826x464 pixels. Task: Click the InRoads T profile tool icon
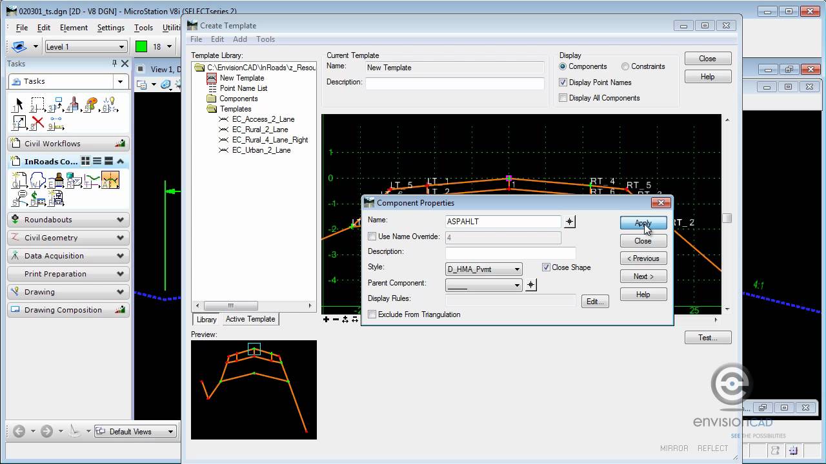92,180
